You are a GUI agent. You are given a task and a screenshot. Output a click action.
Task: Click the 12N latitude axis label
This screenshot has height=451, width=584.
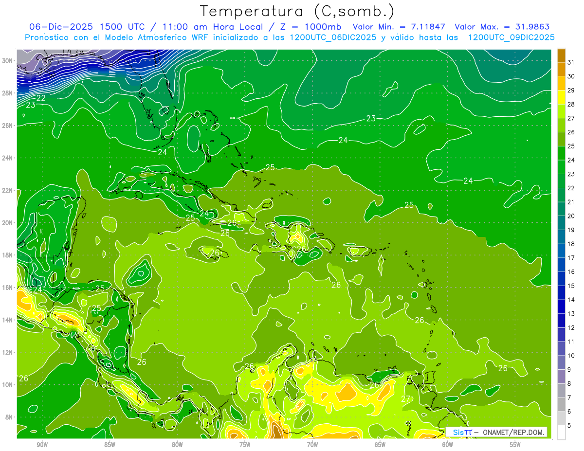pyautogui.click(x=8, y=352)
